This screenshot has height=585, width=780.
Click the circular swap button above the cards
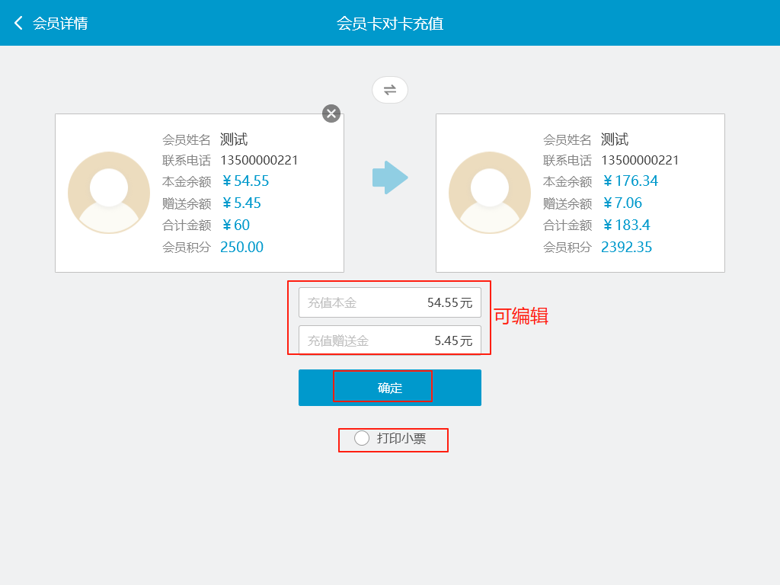(389, 89)
